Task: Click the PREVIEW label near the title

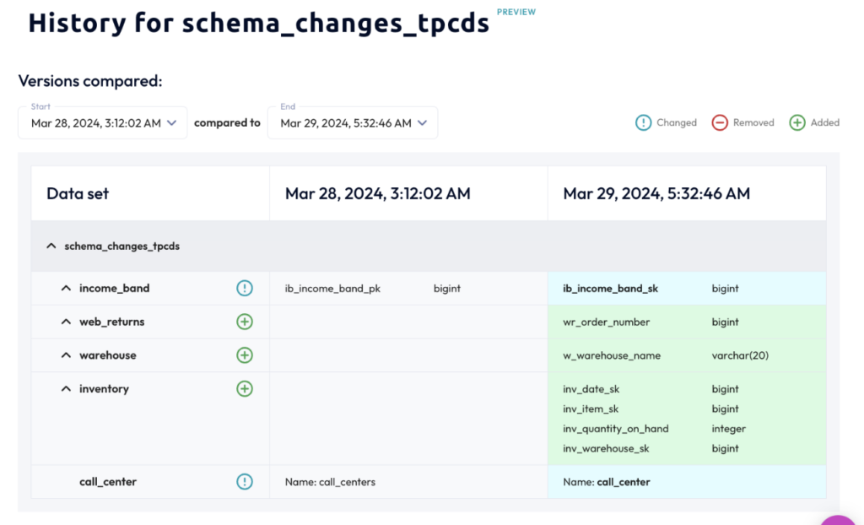Action: (516, 12)
